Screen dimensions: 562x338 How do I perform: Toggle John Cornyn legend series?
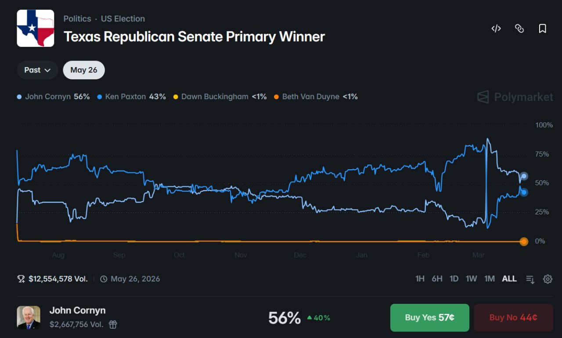(x=53, y=96)
